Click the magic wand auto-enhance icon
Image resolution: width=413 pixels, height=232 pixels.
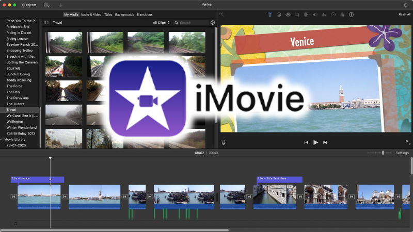pyautogui.click(x=221, y=14)
